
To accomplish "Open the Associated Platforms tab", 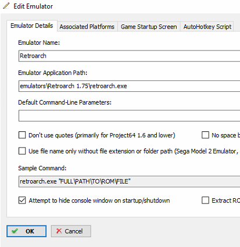I will [87, 27].
